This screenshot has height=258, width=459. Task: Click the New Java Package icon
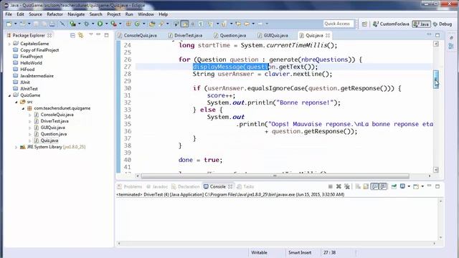[x=128, y=24]
